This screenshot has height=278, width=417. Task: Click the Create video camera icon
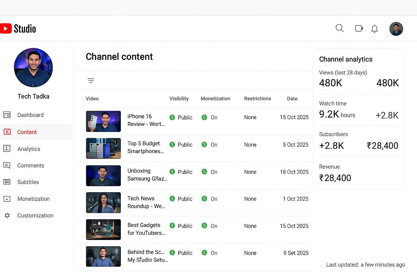[x=359, y=28]
